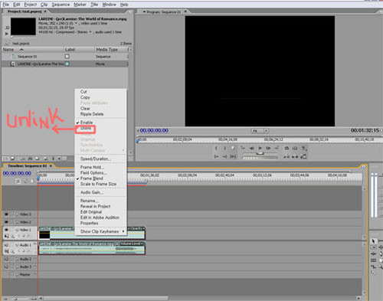This screenshot has width=383, height=301.
Task: Click the shuttle slider in Program monitor
Action: pyautogui.click(x=260, y=153)
